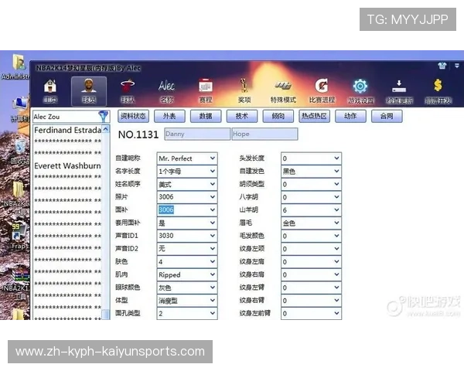Click the last name field Hope
This screenshot has width=464, height=371.
264,134
